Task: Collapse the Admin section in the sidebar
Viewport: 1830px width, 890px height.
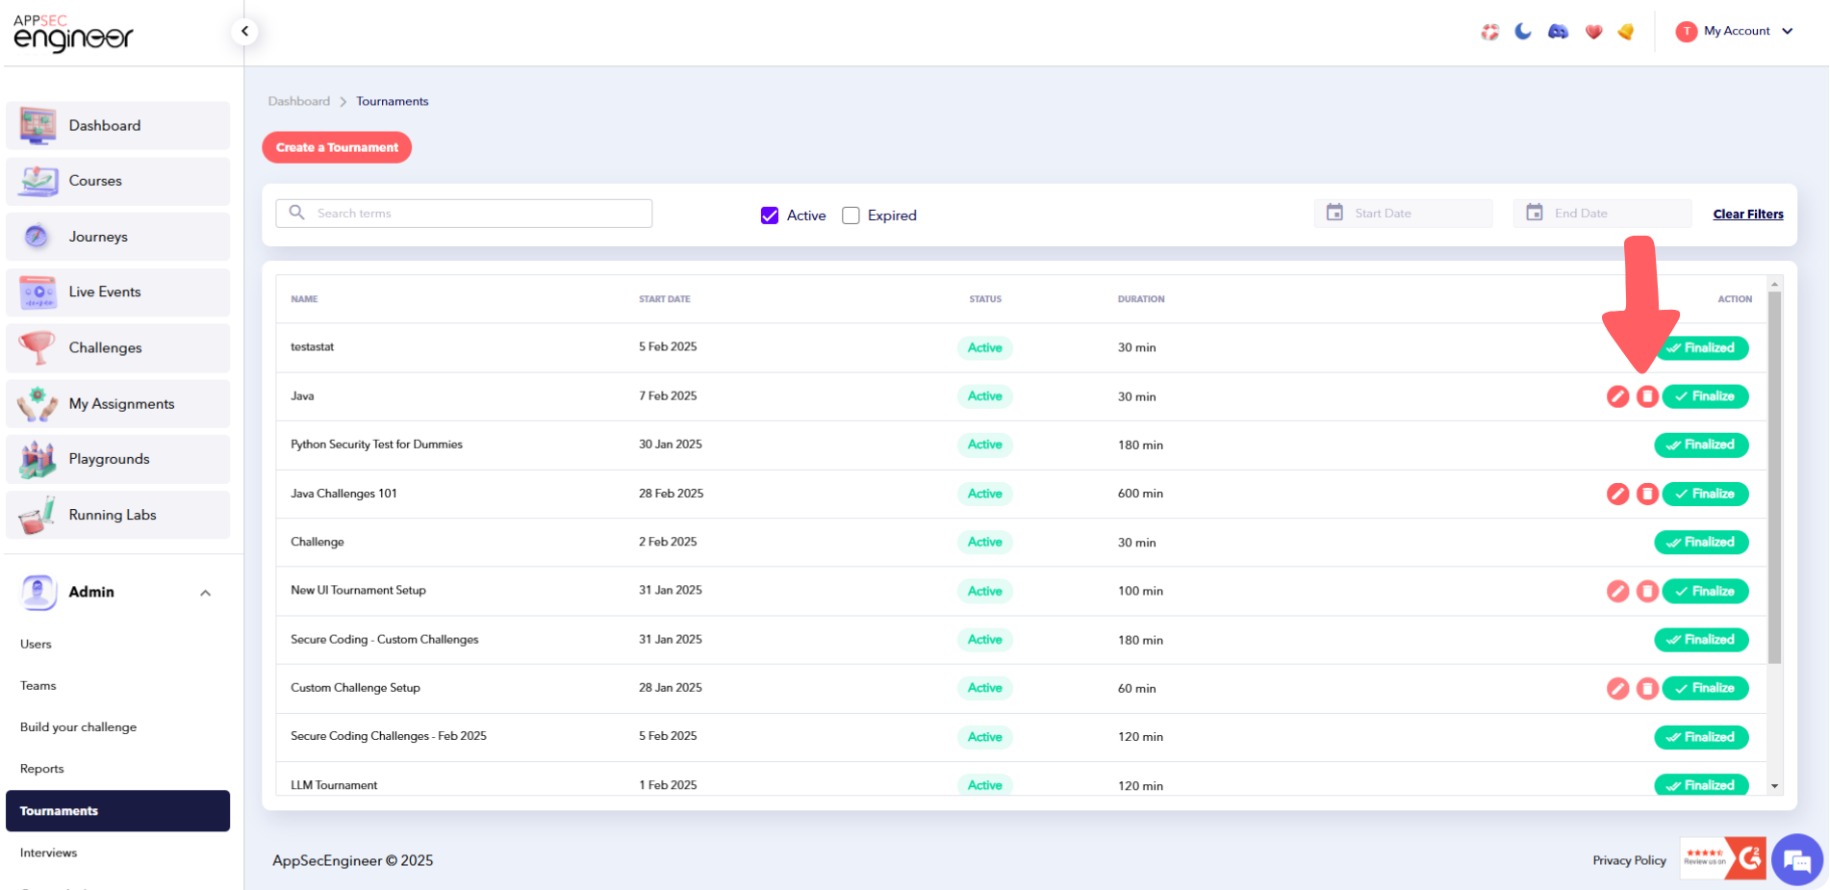Action: click(205, 593)
